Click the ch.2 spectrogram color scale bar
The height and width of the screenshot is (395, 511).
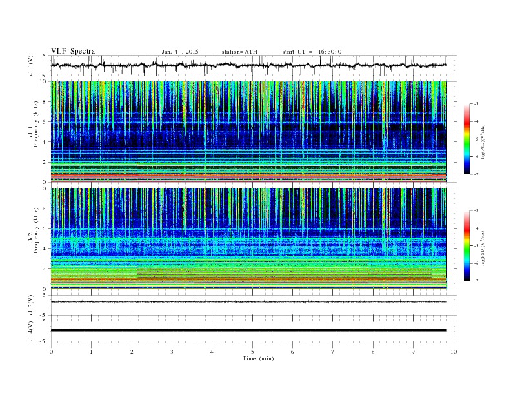467,246
